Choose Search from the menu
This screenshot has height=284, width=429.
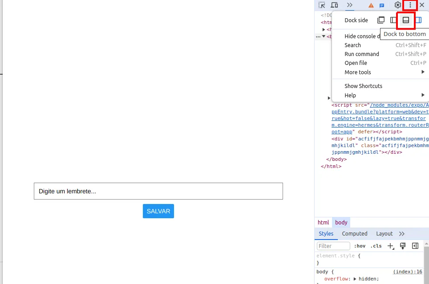coord(380,45)
